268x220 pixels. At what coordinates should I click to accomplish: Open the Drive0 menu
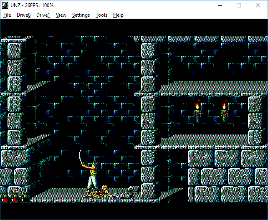24,15
